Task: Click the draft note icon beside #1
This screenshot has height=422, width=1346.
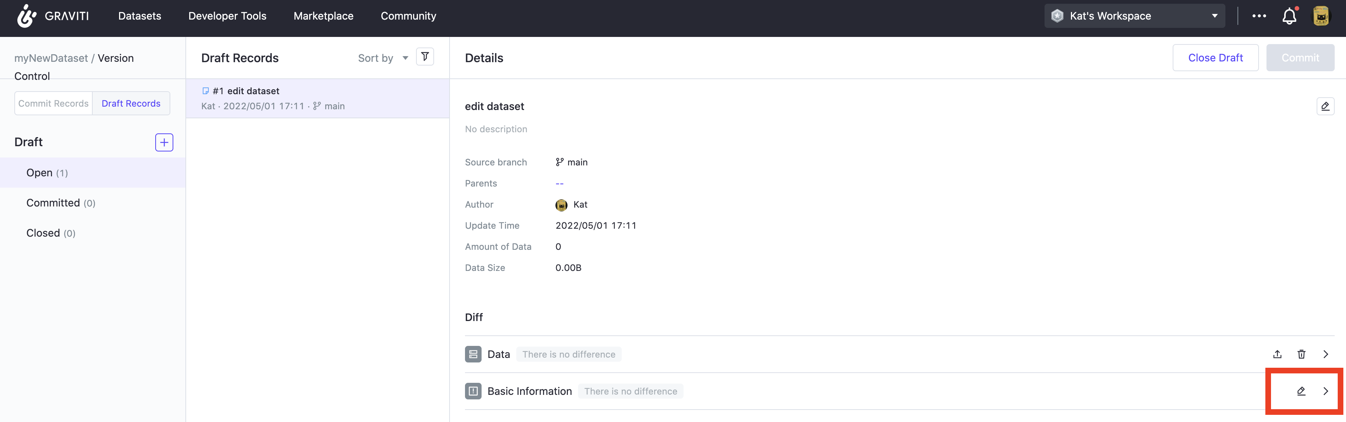Action: pyautogui.click(x=205, y=91)
